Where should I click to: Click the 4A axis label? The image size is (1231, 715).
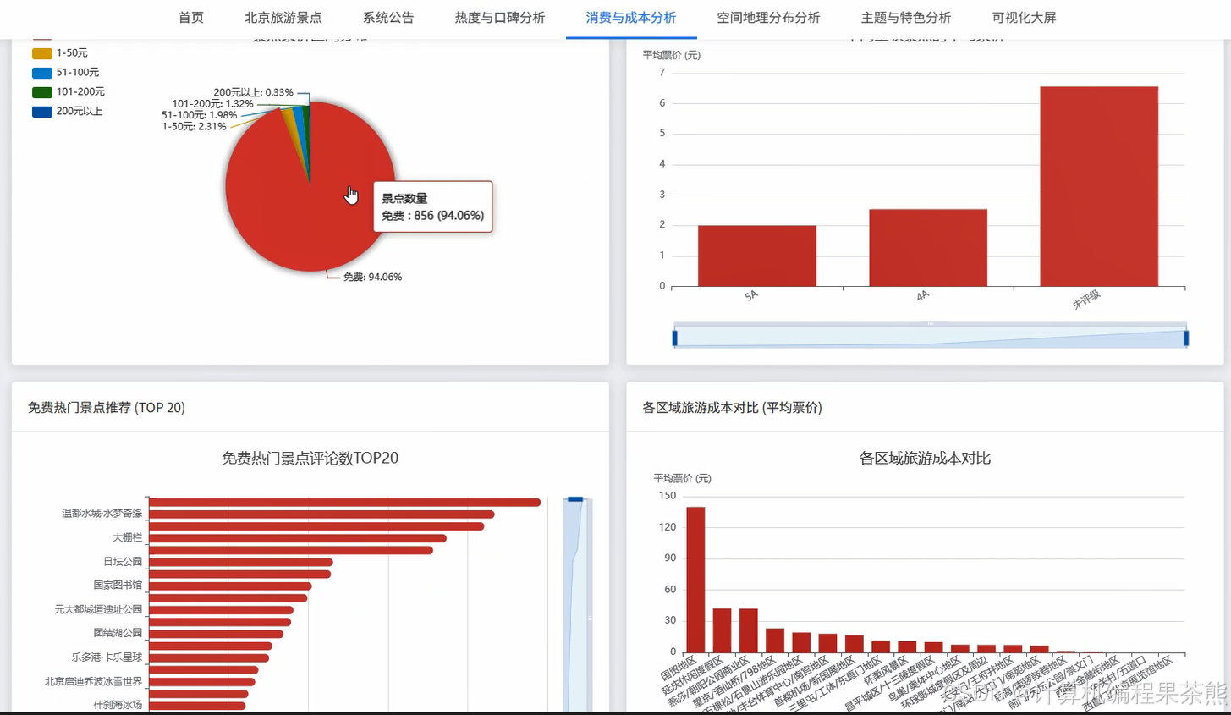(922, 296)
